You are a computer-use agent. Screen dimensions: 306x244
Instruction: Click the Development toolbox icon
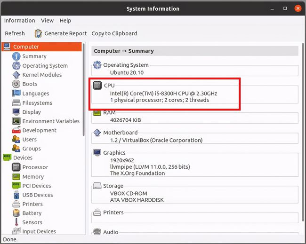click(16, 130)
